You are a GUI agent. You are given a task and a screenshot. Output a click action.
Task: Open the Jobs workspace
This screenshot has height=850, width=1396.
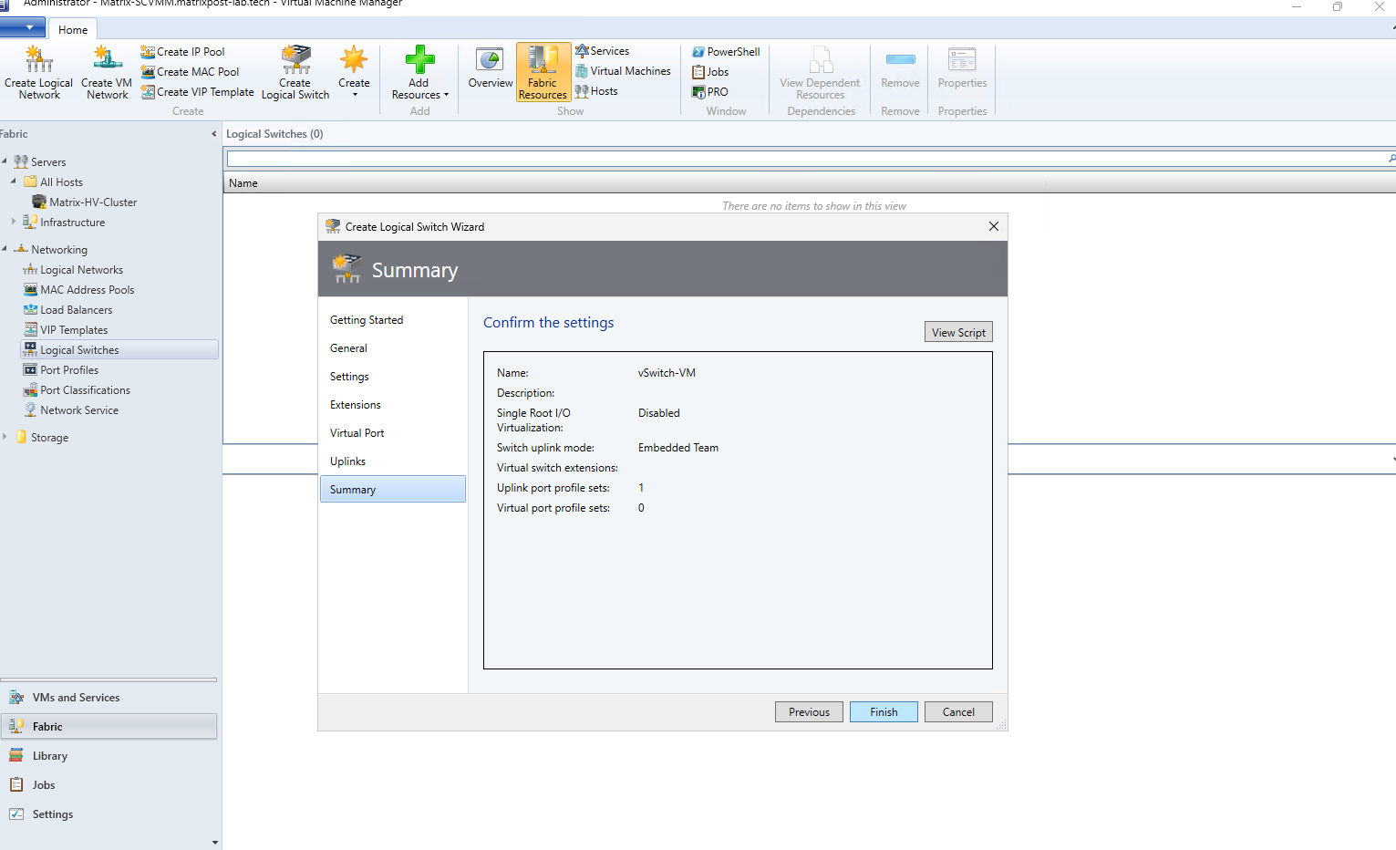(x=109, y=785)
